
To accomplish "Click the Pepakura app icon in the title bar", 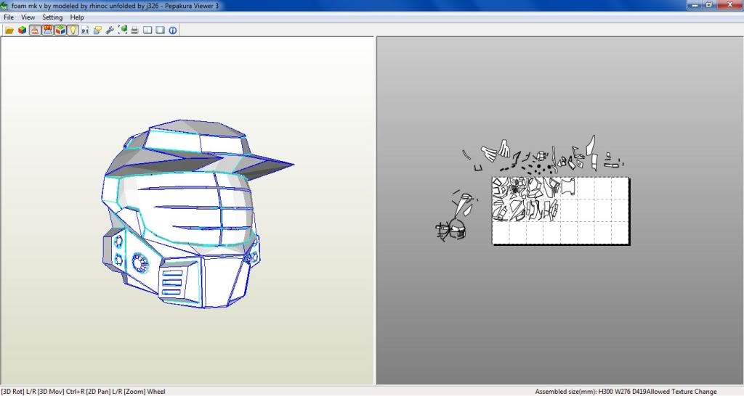I will 5,6.
